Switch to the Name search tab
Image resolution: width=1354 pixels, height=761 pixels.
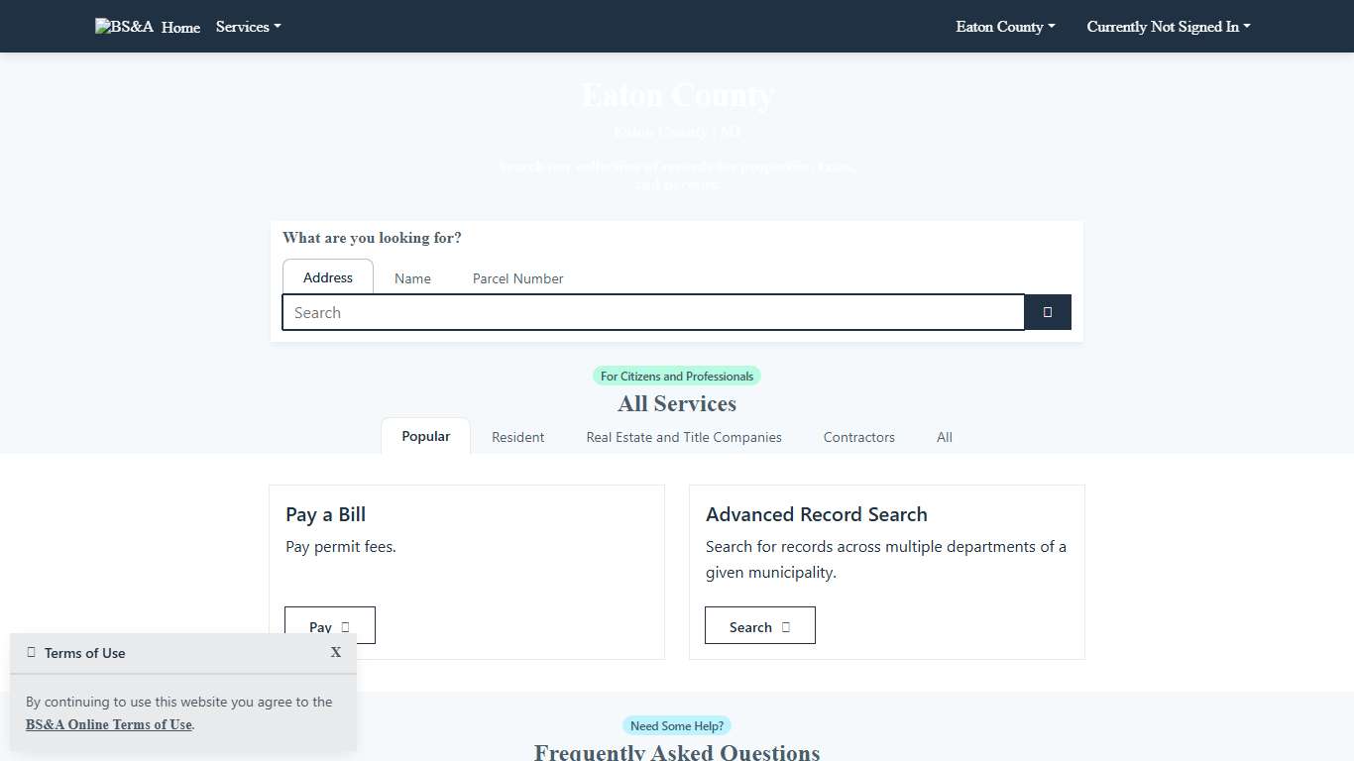[x=412, y=278]
